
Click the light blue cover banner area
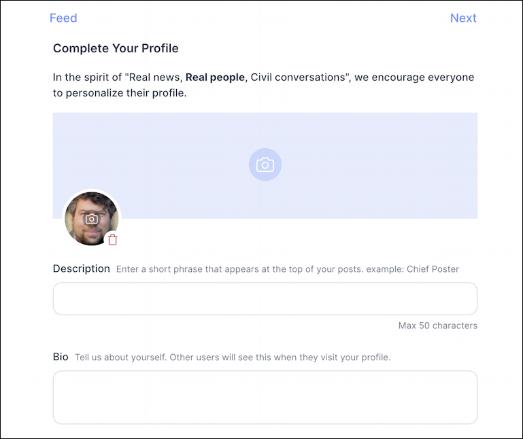(265, 166)
